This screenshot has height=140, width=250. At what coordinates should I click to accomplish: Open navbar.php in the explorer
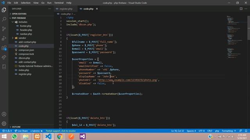point(26,34)
